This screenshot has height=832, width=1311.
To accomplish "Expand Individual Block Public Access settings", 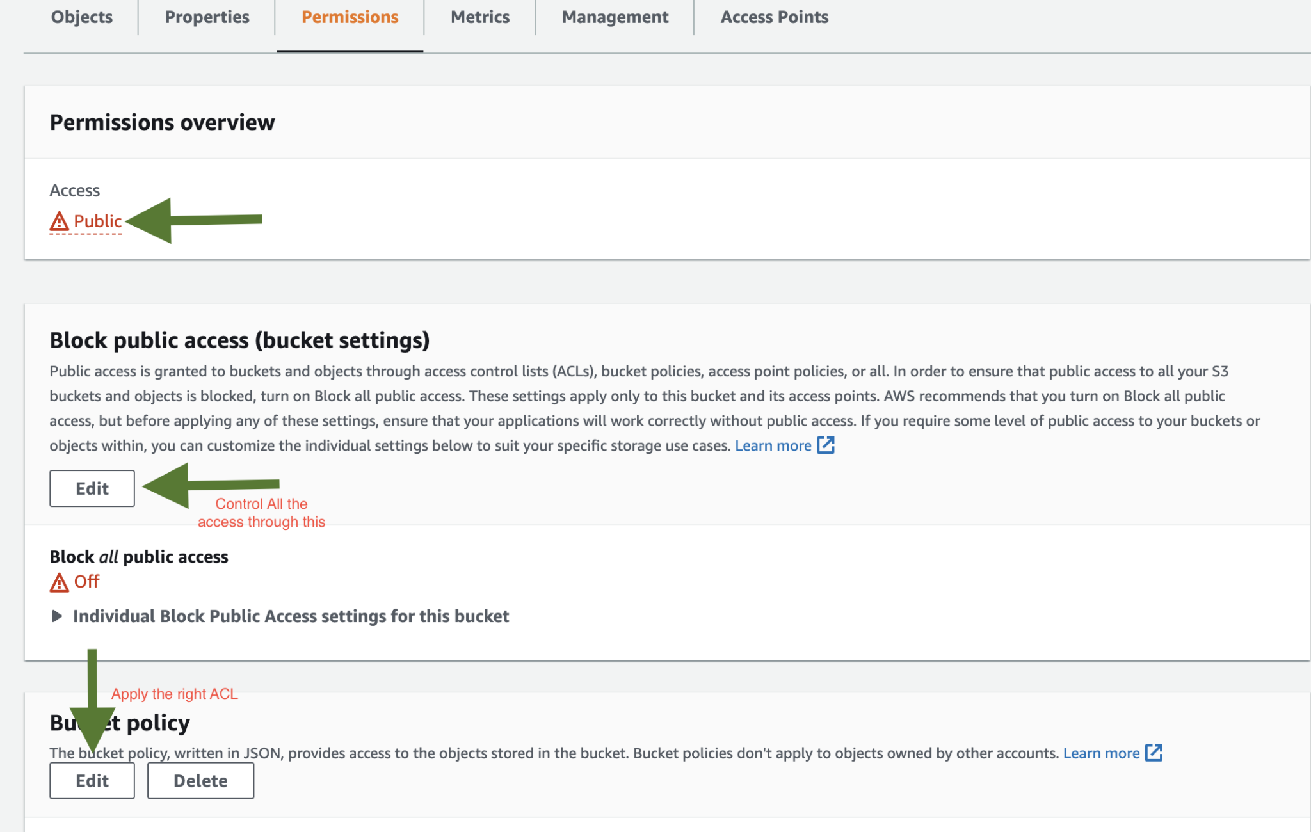I will 291,616.
